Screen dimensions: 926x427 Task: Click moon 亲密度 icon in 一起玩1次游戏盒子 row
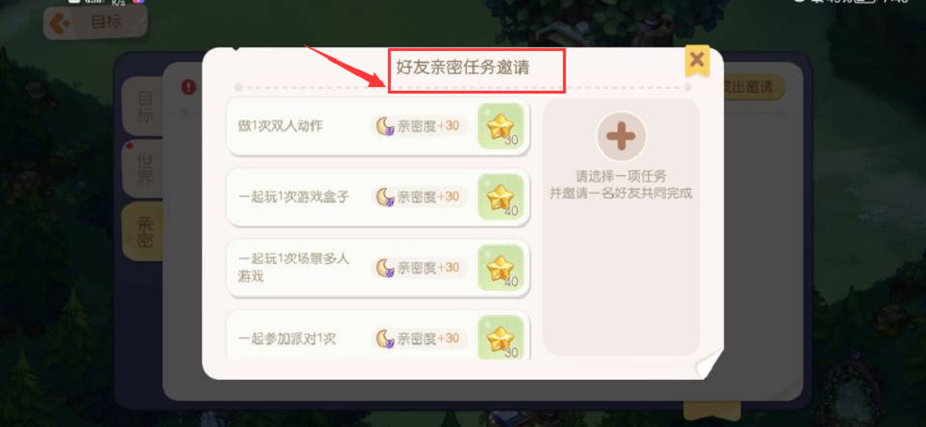[x=385, y=196]
